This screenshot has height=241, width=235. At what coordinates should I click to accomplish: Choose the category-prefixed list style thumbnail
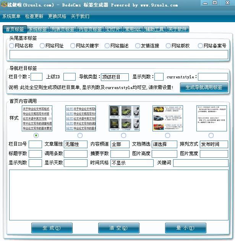81,118
